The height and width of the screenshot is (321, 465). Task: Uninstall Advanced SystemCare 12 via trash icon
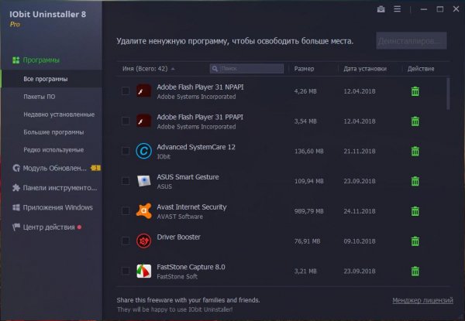pos(415,151)
